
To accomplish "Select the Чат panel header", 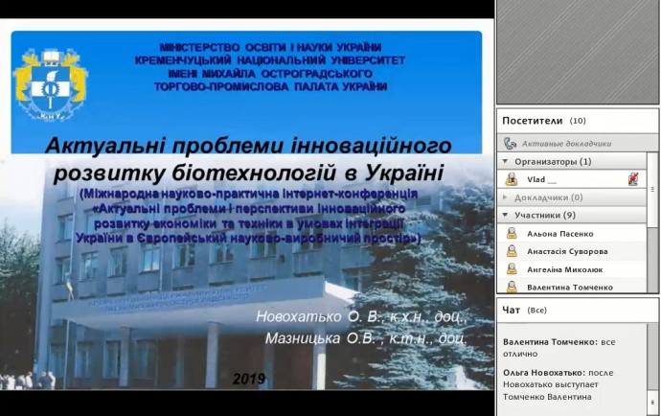I will (513, 310).
